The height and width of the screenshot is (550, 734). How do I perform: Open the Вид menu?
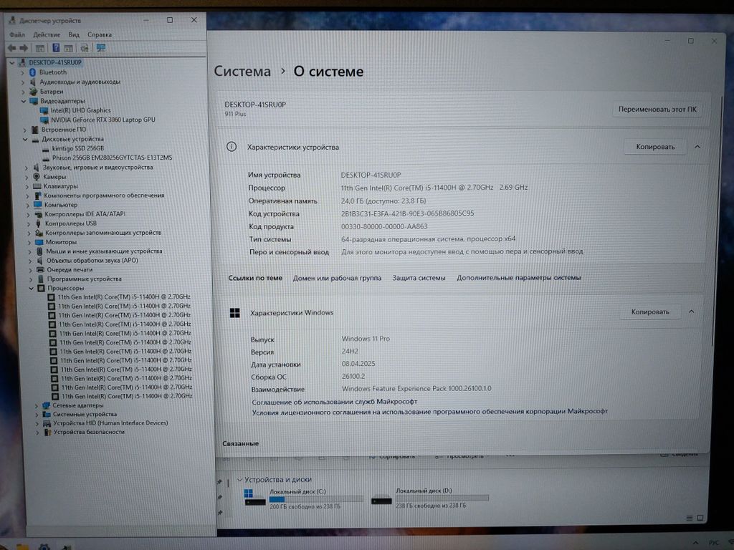coord(74,34)
